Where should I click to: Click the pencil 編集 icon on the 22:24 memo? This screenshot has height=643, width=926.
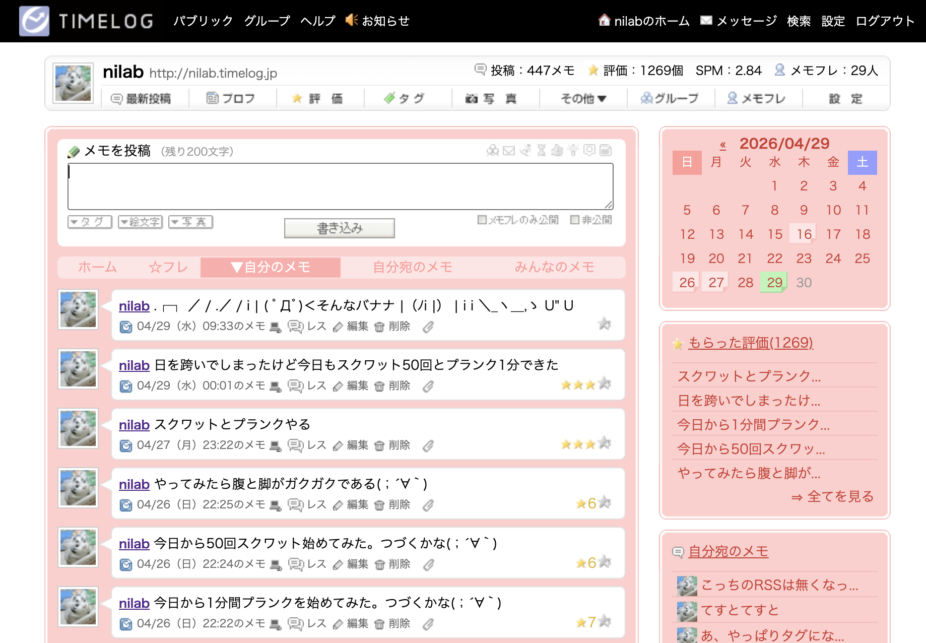338,564
